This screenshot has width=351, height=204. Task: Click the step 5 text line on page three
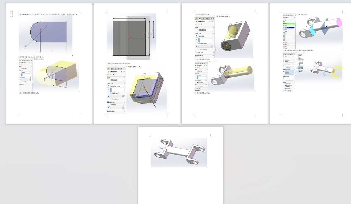coord(202,14)
